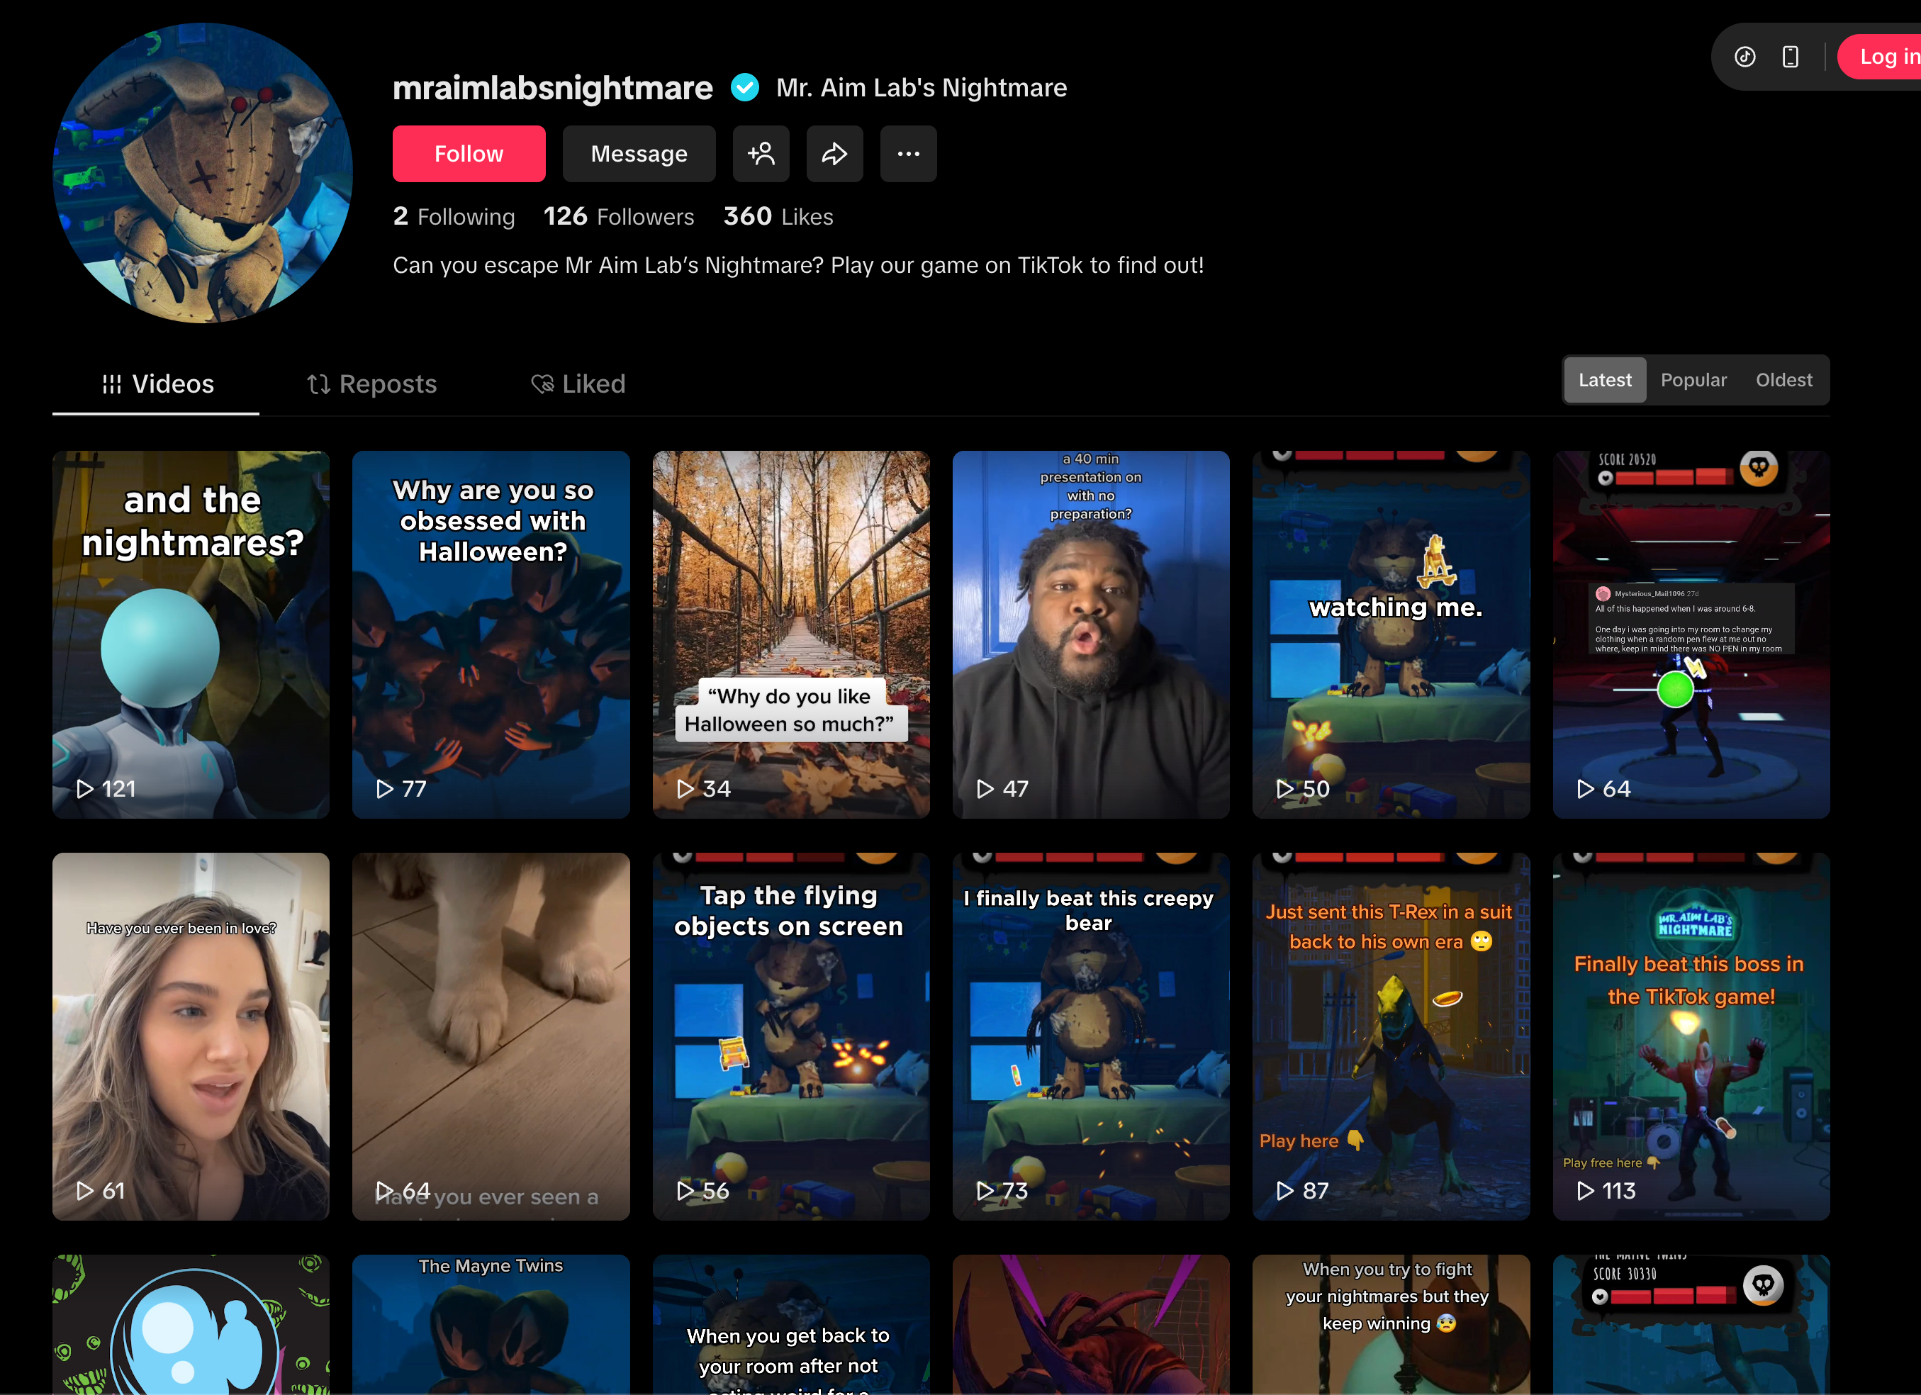Click the verified badge next to username
This screenshot has width=1921, height=1395.
744,87
